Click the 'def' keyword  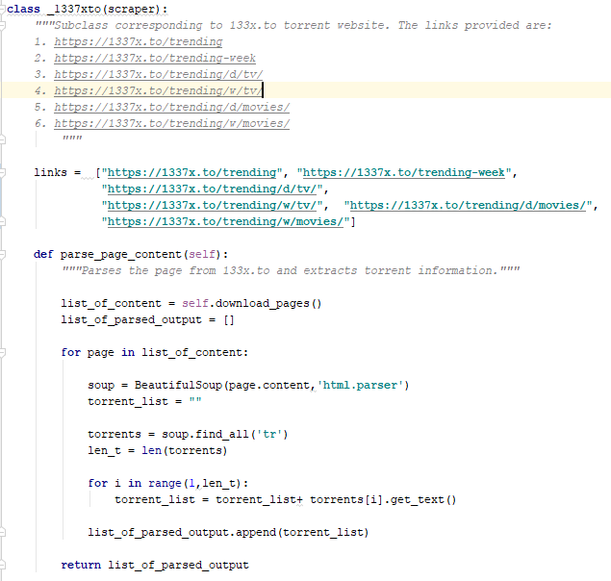pos(43,255)
